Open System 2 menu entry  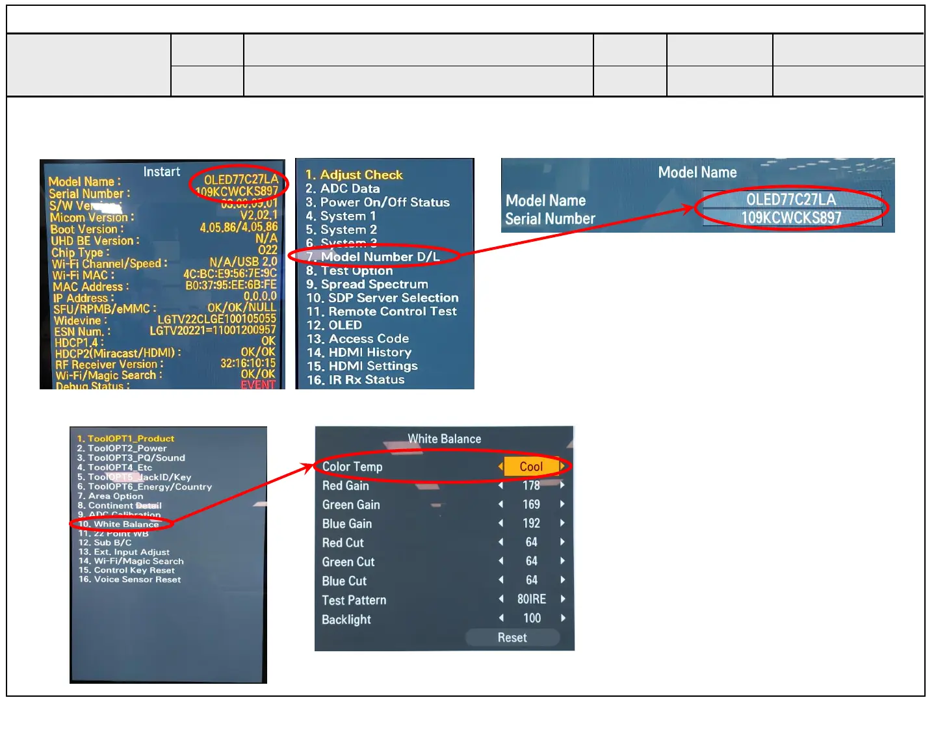pos(341,229)
